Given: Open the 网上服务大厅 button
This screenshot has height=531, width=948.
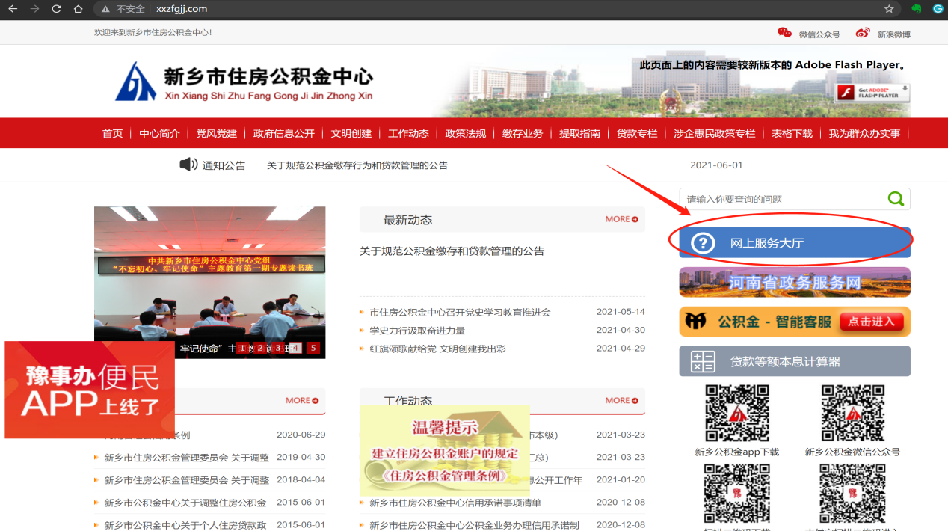Looking at the screenshot, I should [794, 243].
